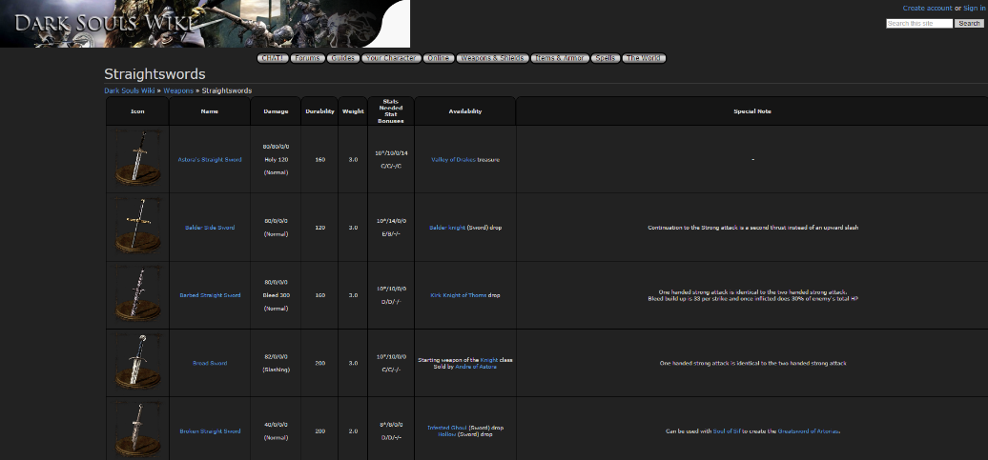Click the Special Note column header
Viewport: 988px width, 460px height.
pyautogui.click(x=752, y=111)
